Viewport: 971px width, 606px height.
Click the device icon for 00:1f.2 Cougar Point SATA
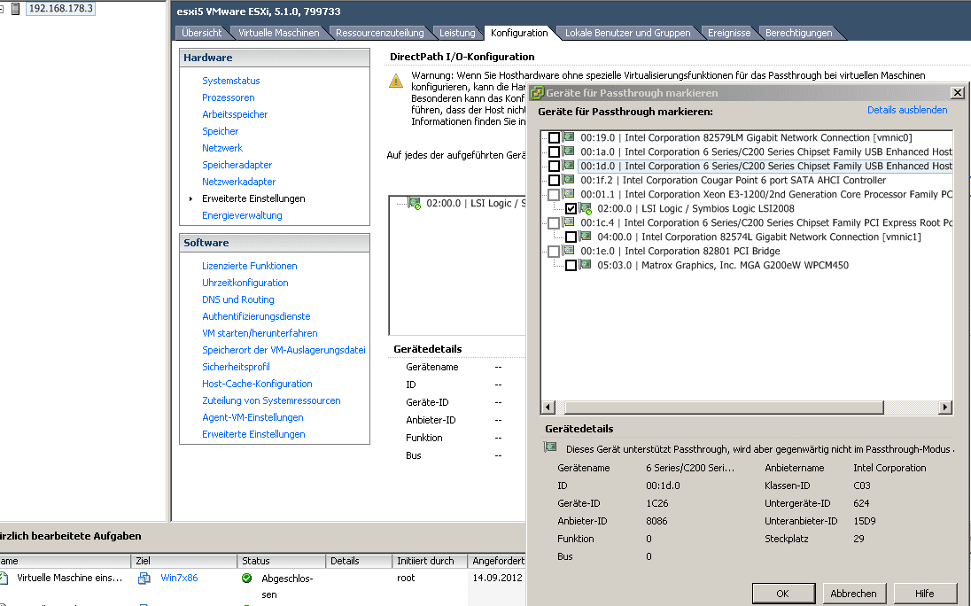coord(569,180)
